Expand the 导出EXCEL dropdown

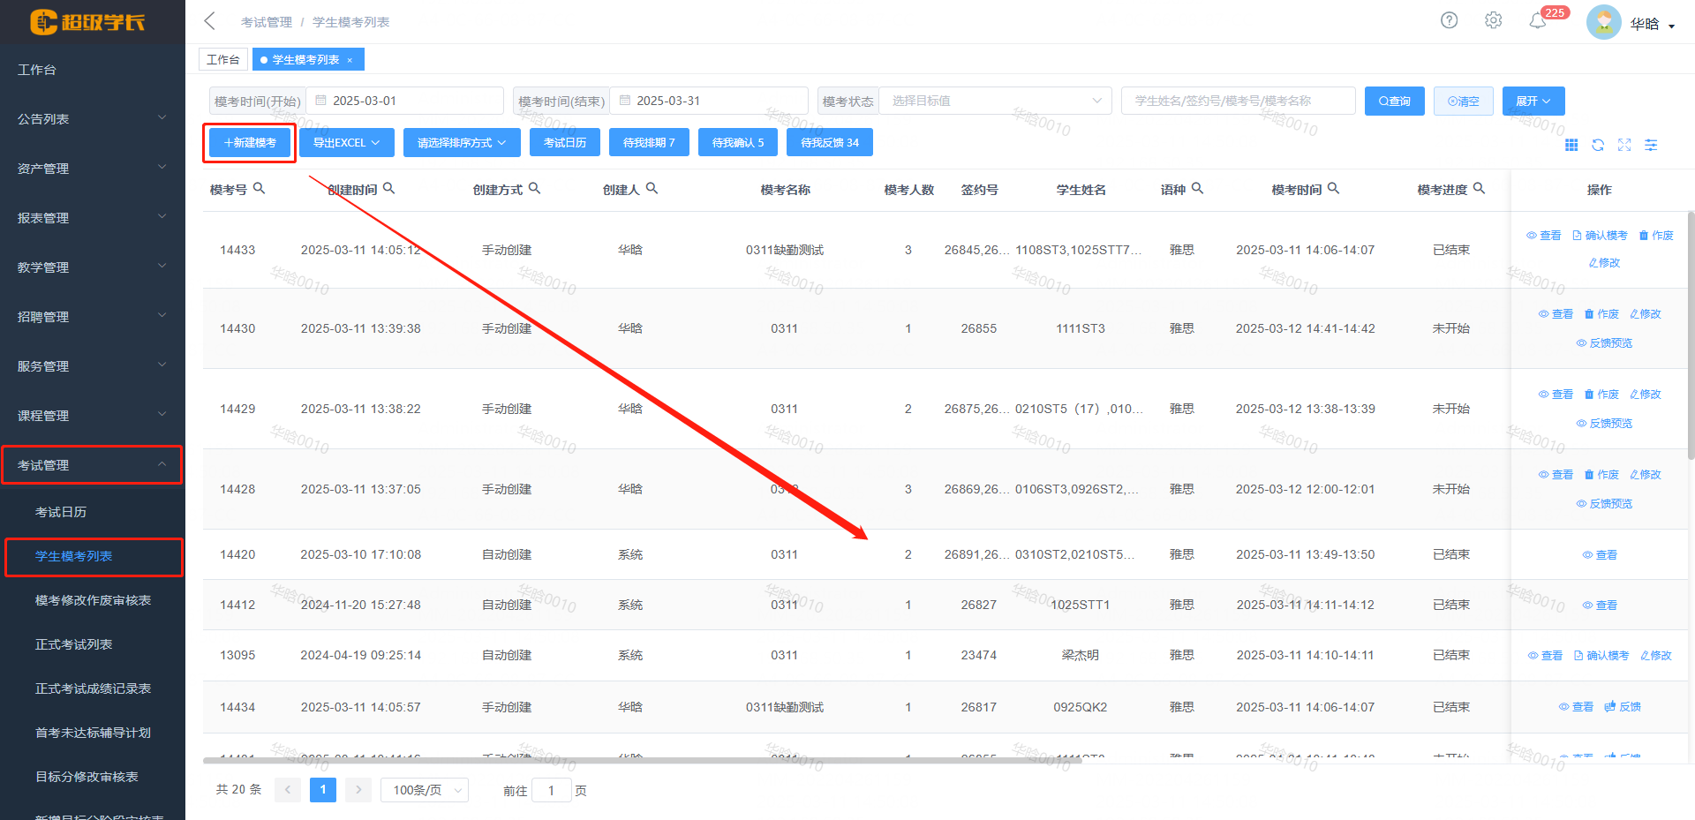tap(346, 142)
